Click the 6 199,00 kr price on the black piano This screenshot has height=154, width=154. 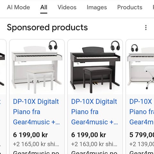[x=89, y=135]
